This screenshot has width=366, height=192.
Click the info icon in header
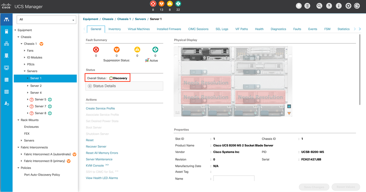[x=338, y=6]
